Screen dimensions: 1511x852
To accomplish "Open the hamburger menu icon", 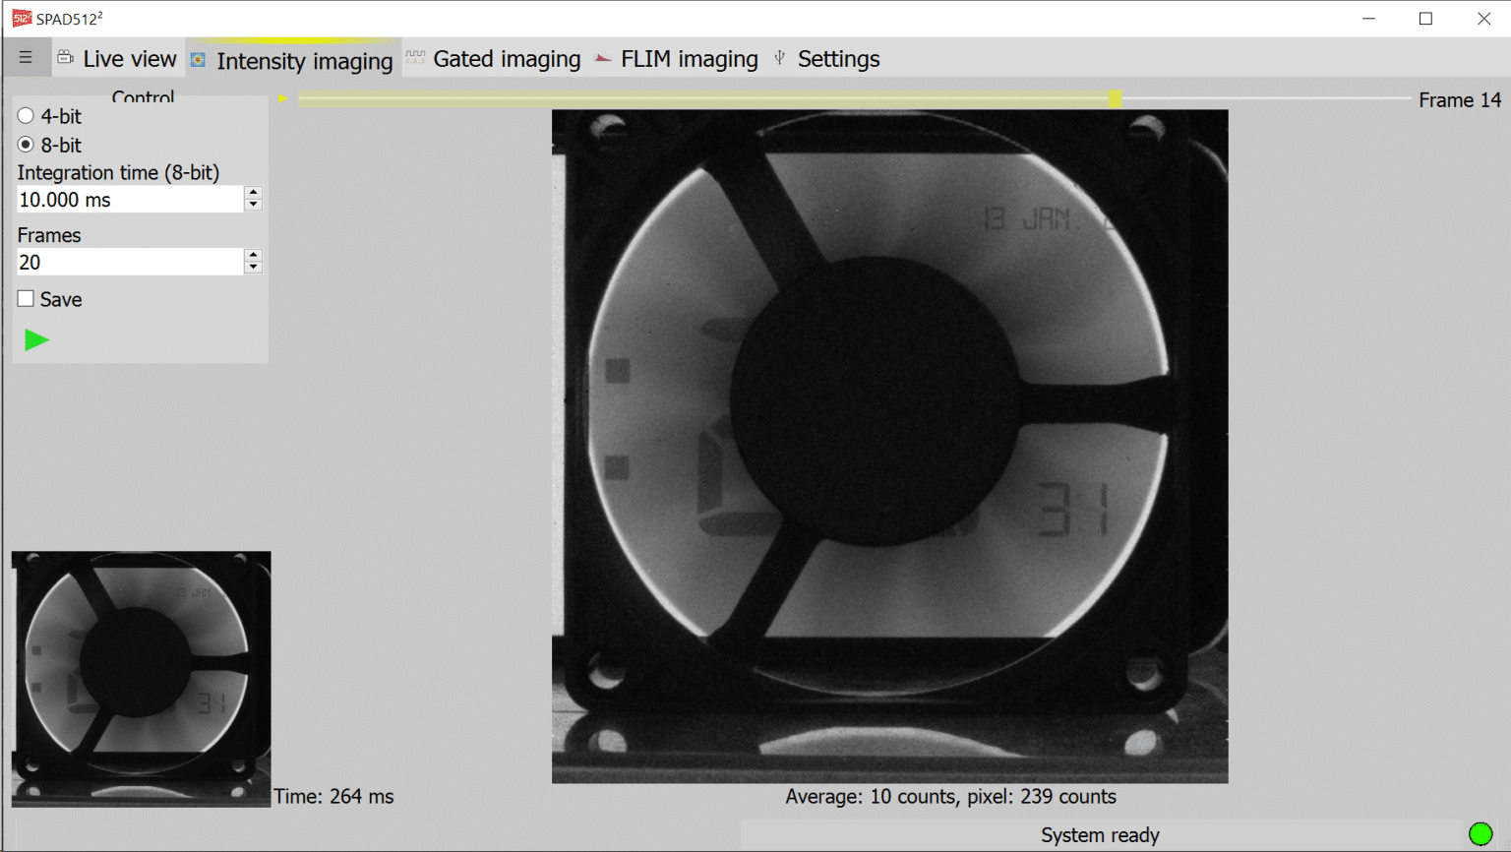I will (x=26, y=56).
